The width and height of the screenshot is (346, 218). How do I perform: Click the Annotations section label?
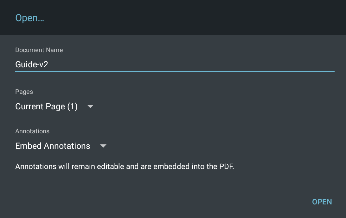pyautogui.click(x=32, y=131)
